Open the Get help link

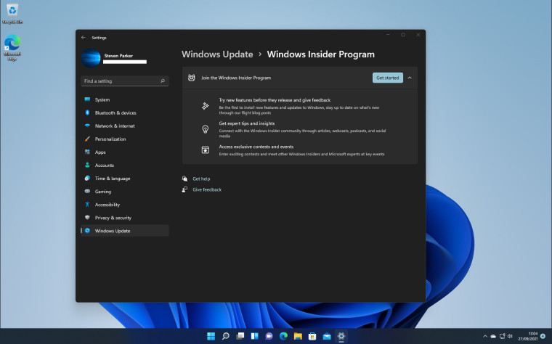(x=201, y=179)
